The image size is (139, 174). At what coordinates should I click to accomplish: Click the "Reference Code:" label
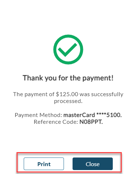coord(56,122)
